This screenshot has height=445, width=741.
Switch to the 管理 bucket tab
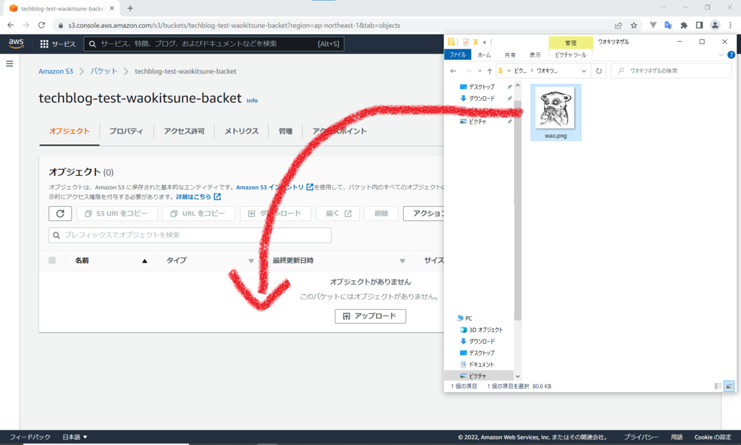coord(285,131)
